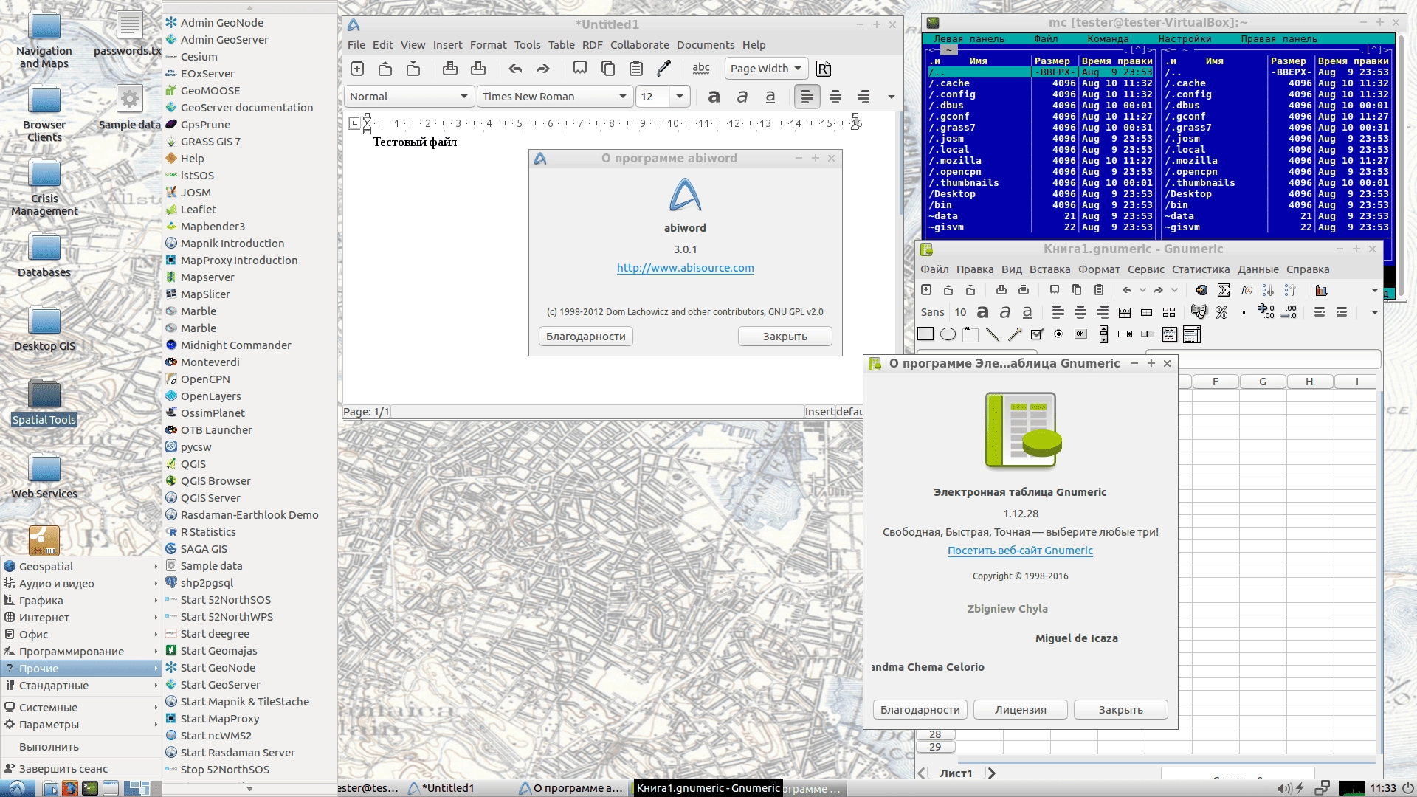
Task: Click the Open file icon in AbiWord toolbar
Action: click(385, 69)
